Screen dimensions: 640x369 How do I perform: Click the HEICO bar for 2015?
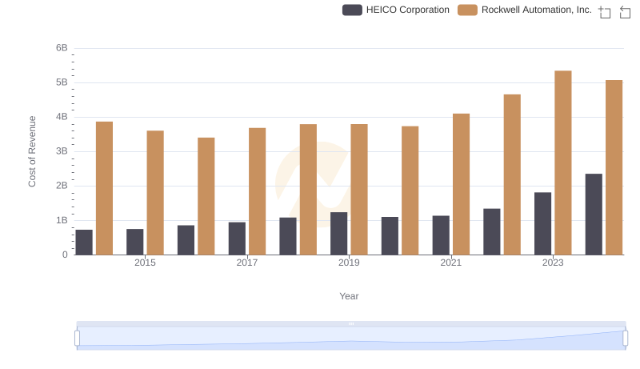134,242
